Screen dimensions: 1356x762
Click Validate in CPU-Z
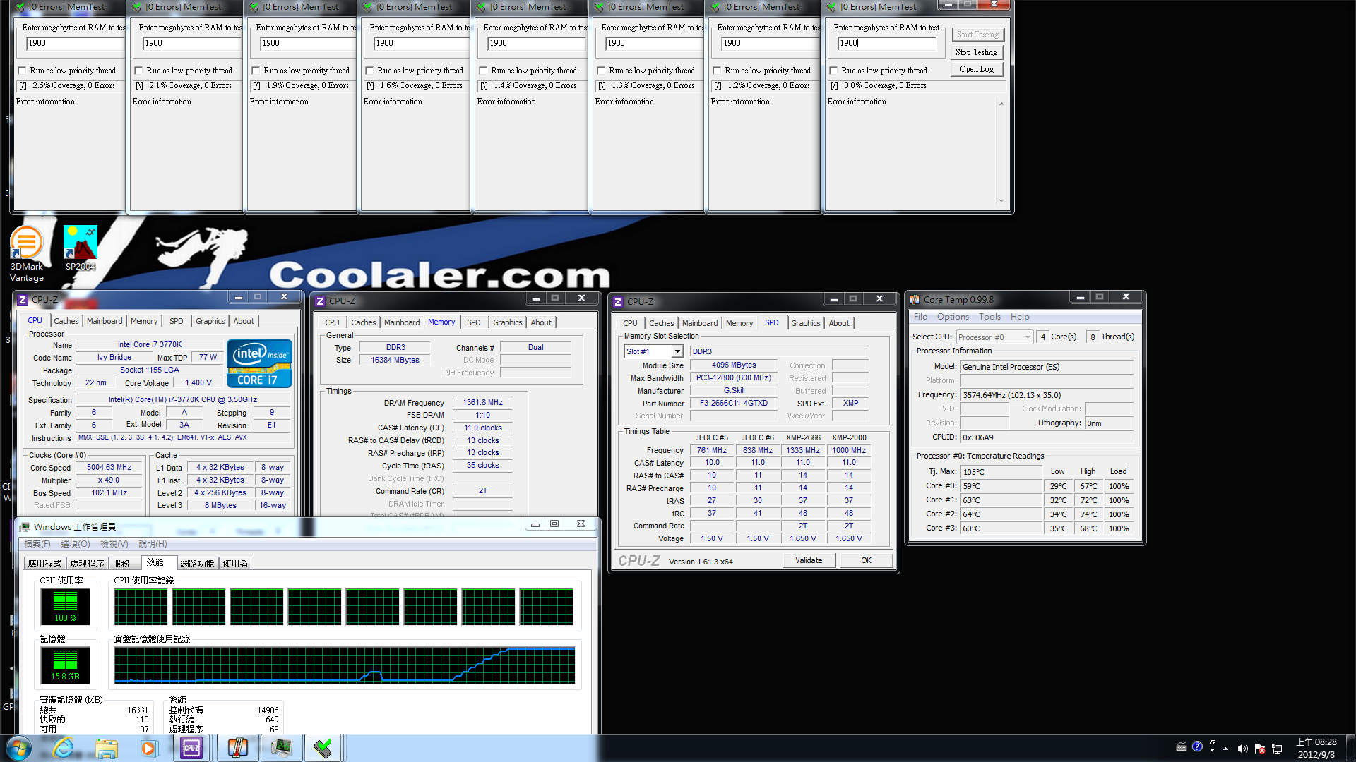tap(809, 560)
